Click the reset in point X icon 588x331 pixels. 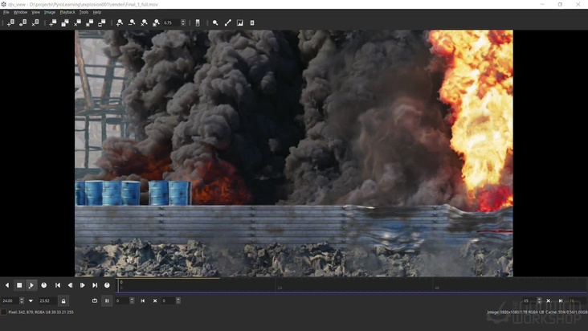click(155, 300)
